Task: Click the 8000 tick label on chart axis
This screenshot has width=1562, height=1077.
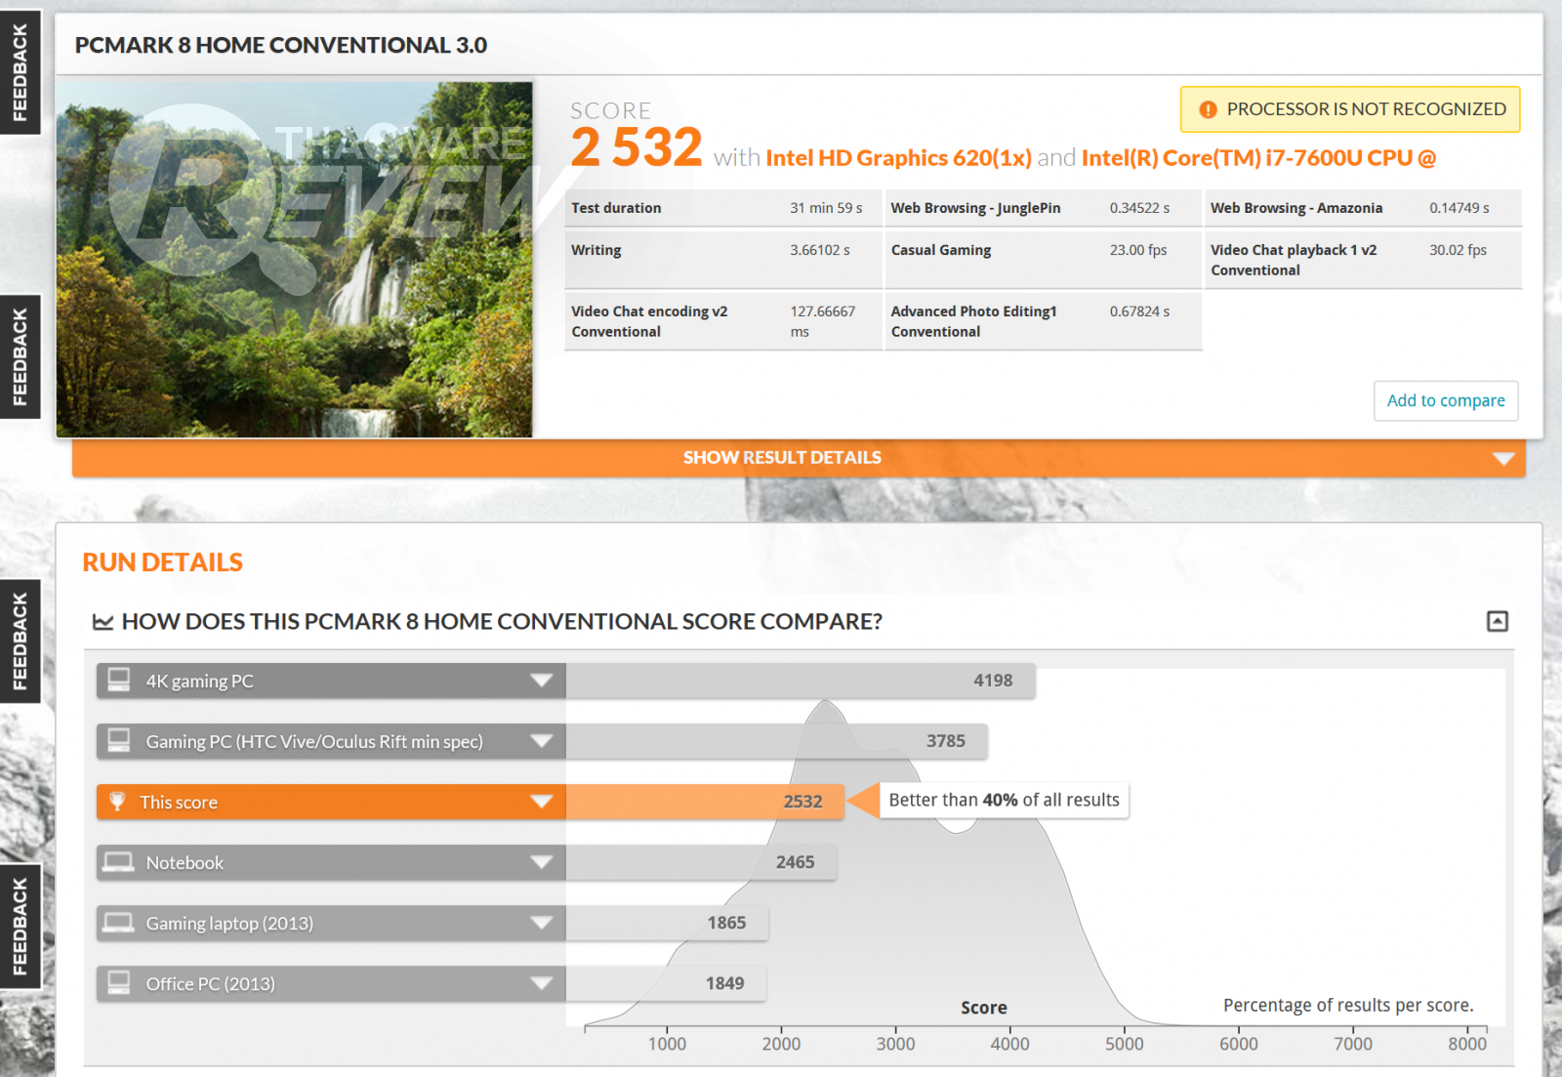Action: pos(1467,1044)
